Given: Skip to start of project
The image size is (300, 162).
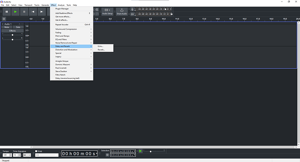Looking at the screenshot, I should click(x=33, y=12).
